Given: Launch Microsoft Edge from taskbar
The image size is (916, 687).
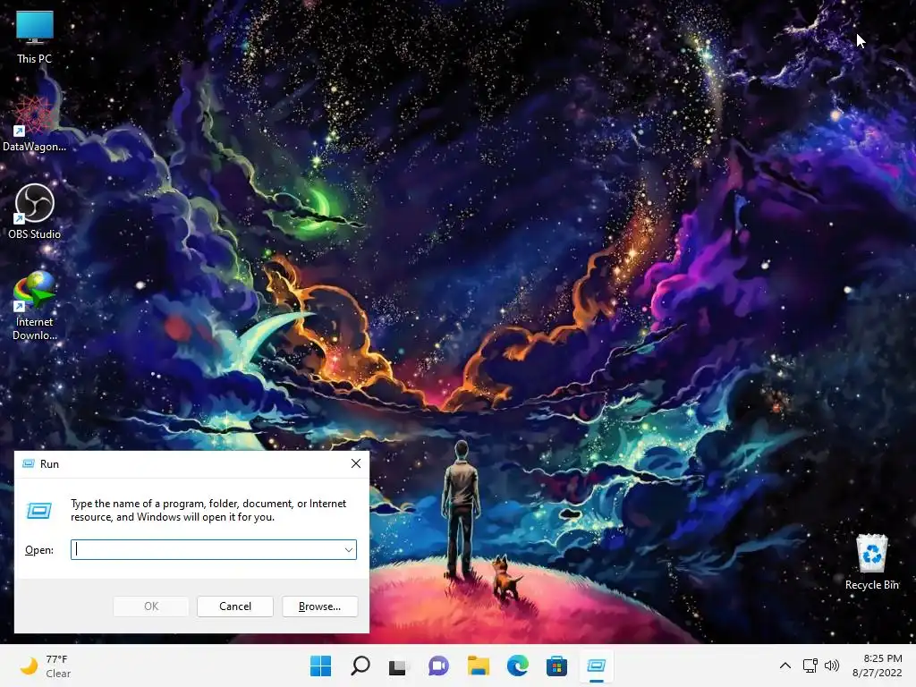Looking at the screenshot, I should pyautogui.click(x=518, y=666).
